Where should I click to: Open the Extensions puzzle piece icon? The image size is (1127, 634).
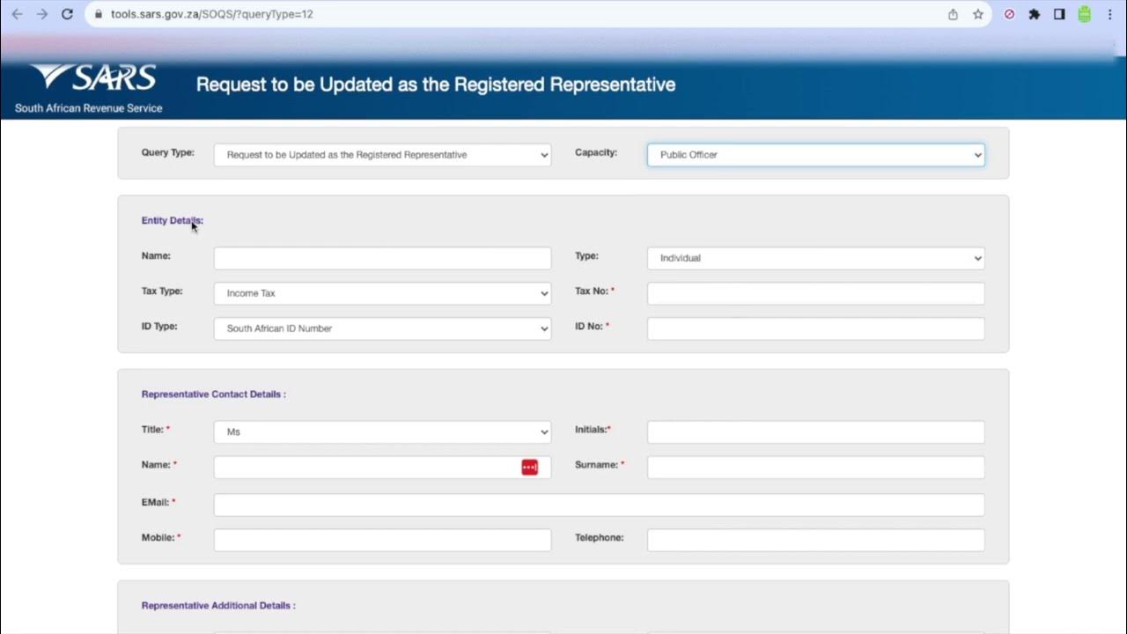coord(1035,14)
